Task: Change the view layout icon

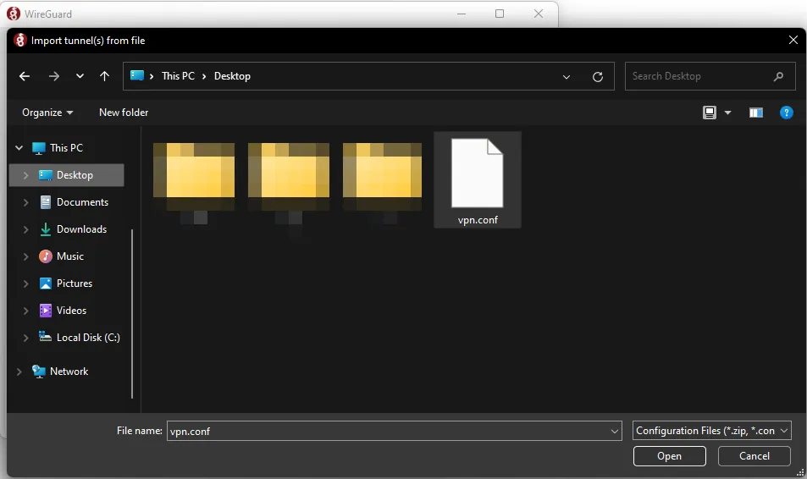Action: pyautogui.click(x=710, y=113)
